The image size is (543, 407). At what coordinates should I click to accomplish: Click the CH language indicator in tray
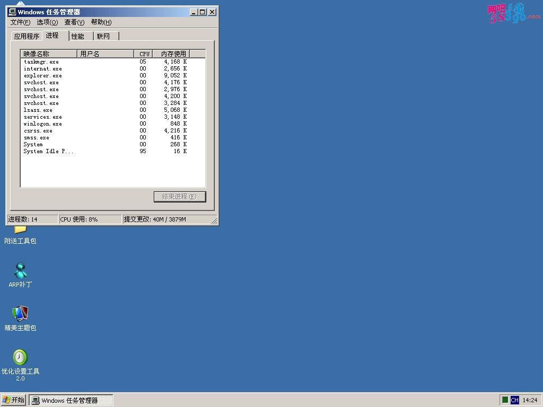[514, 400]
